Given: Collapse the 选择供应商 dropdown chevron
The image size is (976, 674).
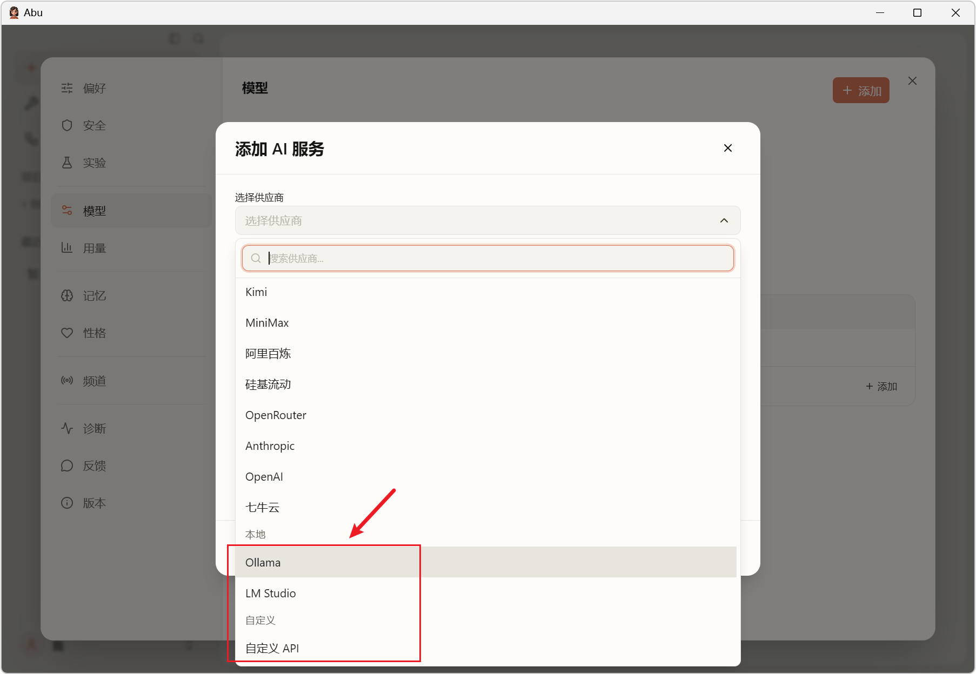Looking at the screenshot, I should click(x=724, y=220).
